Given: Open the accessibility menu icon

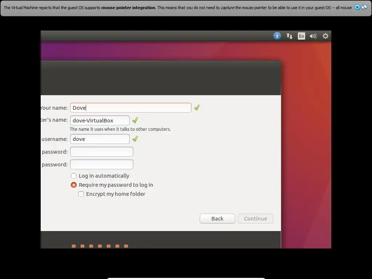Looking at the screenshot, I should [277, 36].
